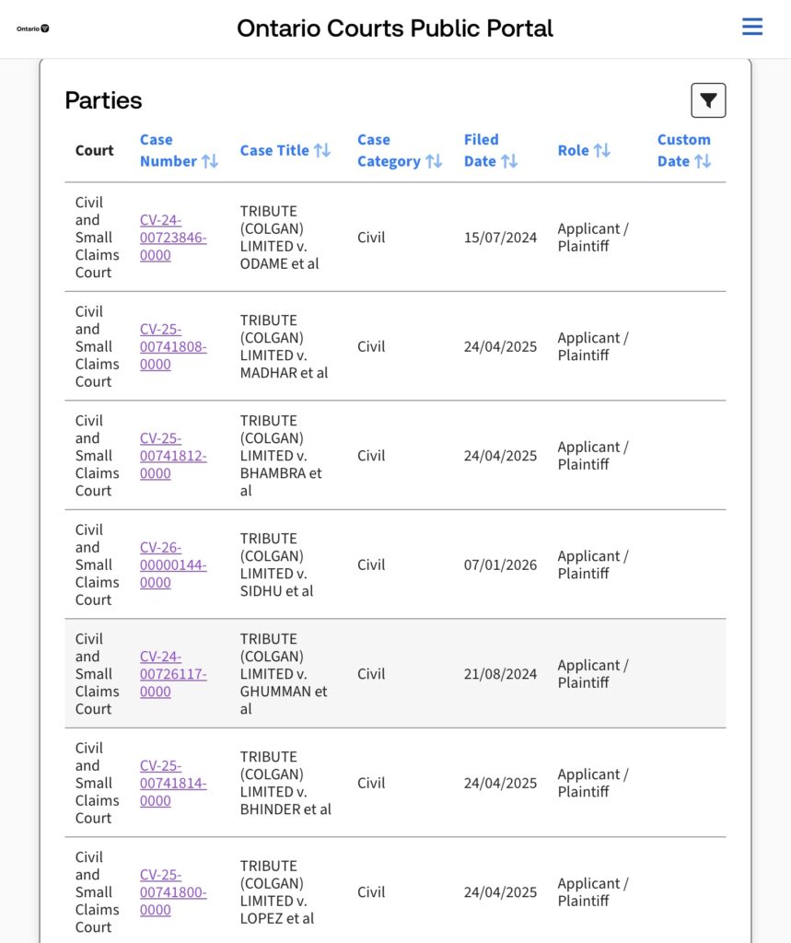The height and width of the screenshot is (943, 791).
Task: Select title TRIBUTE v. MADHAR et al
Action: coord(284,347)
